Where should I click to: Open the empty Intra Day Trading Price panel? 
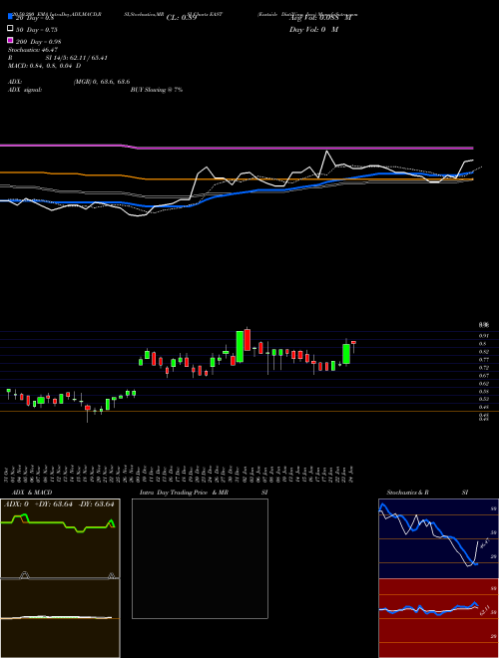pos(200,558)
